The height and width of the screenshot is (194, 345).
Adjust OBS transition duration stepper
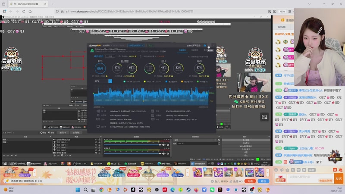coord(219,144)
